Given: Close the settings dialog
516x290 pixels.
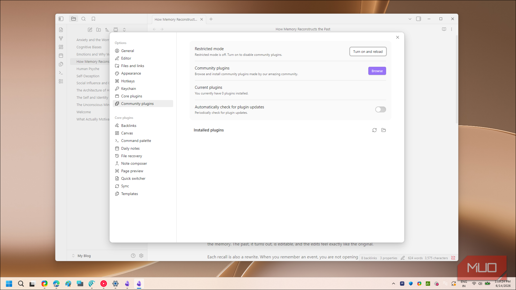Looking at the screenshot, I should [x=398, y=37].
